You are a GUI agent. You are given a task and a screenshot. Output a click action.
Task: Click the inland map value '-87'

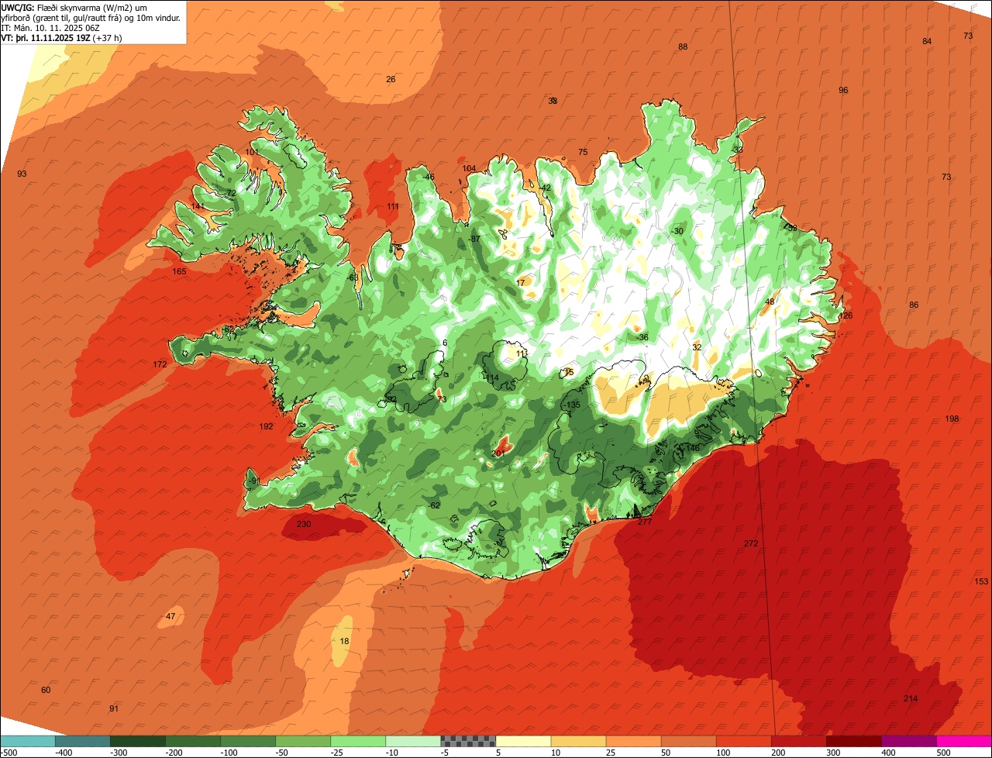[474, 239]
